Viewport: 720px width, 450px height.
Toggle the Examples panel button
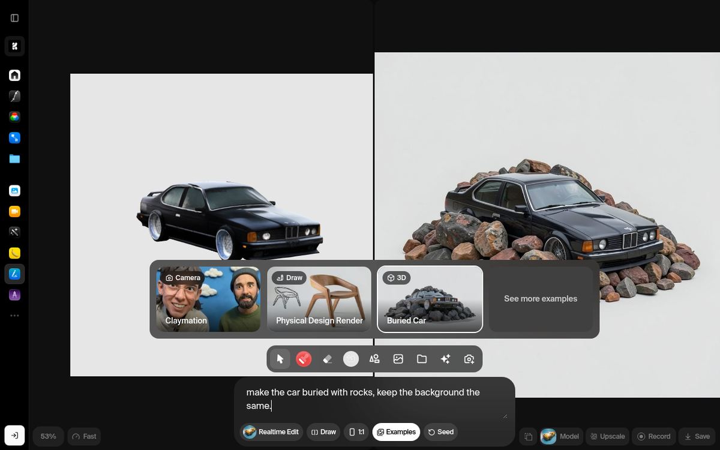396,432
